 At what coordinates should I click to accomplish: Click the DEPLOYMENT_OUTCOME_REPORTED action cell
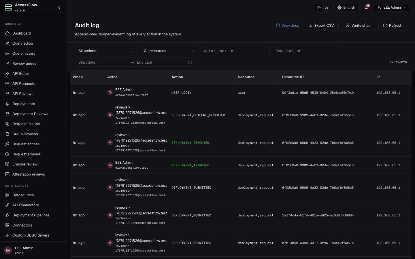tap(198, 115)
